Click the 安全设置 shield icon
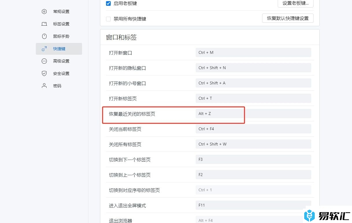The width and height of the screenshot is (352, 223). point(44,73)
